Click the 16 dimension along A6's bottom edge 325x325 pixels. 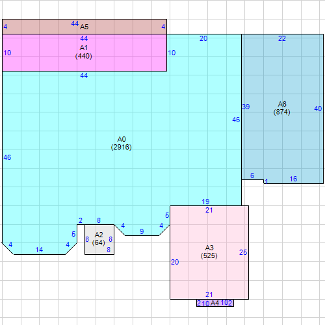pyautogui.click(x=293, y=179)
